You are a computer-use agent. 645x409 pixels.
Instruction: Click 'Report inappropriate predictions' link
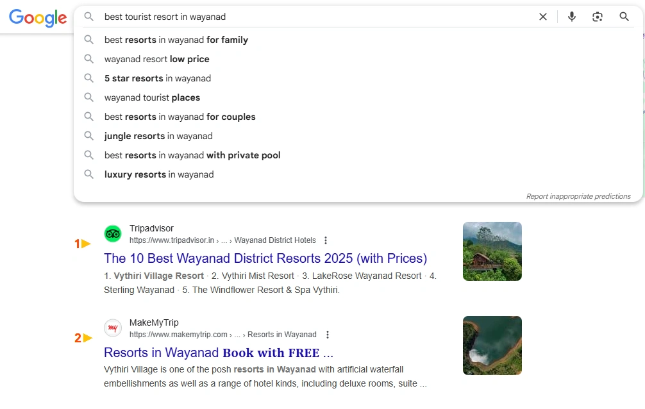click(578, 196)
